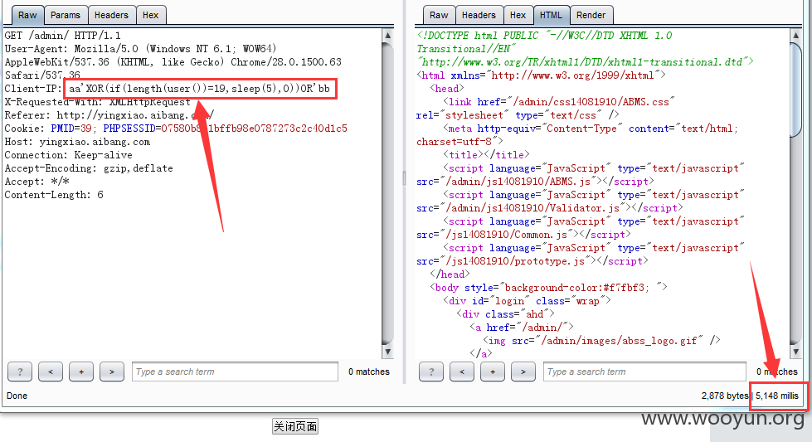Click response pane scroll-down arrow
This screenshot has width=812, height=442.
pyautogui.click(x=796, y=352)
